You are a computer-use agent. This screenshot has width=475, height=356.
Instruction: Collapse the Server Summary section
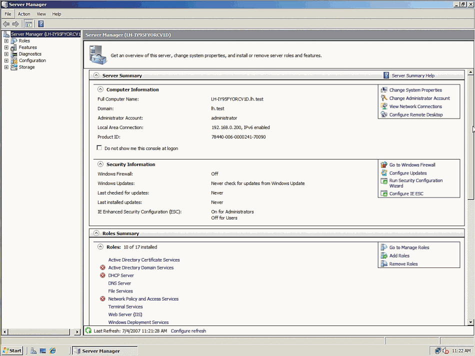pyautogui.click(x=96, y=75)
